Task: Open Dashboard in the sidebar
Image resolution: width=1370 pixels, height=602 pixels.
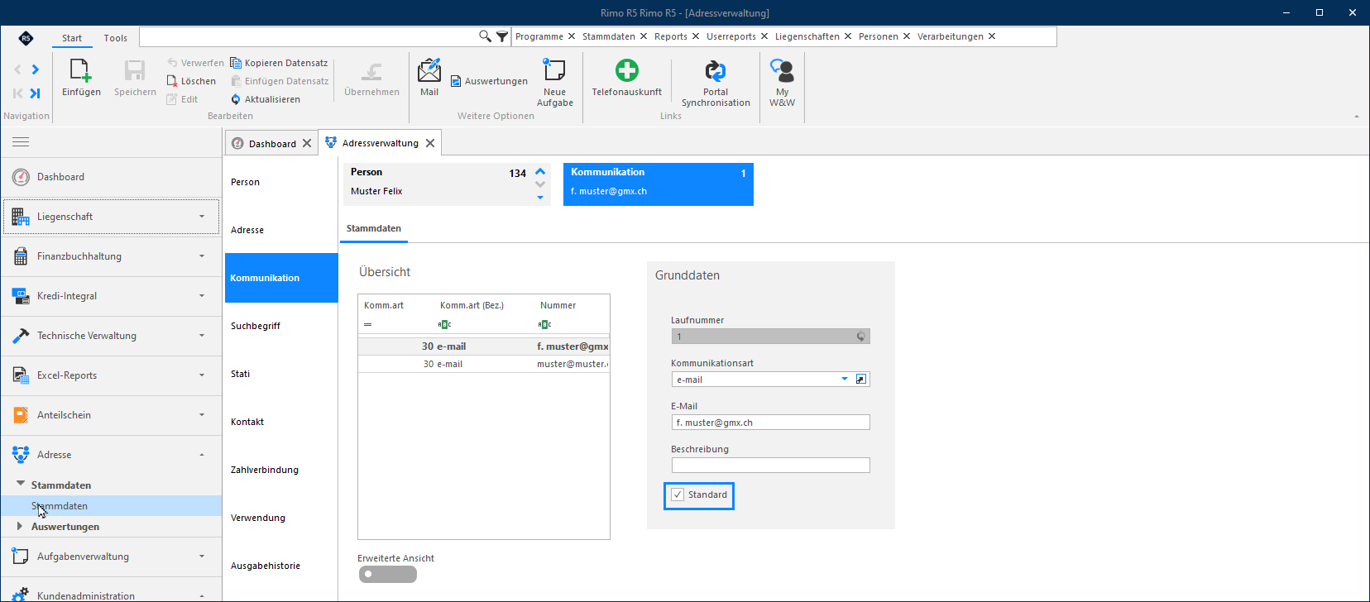Action: (x=112, y=177)
